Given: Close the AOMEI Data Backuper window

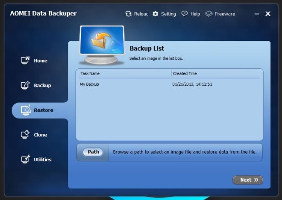Looking at the screenshot, I should point(268,14).
